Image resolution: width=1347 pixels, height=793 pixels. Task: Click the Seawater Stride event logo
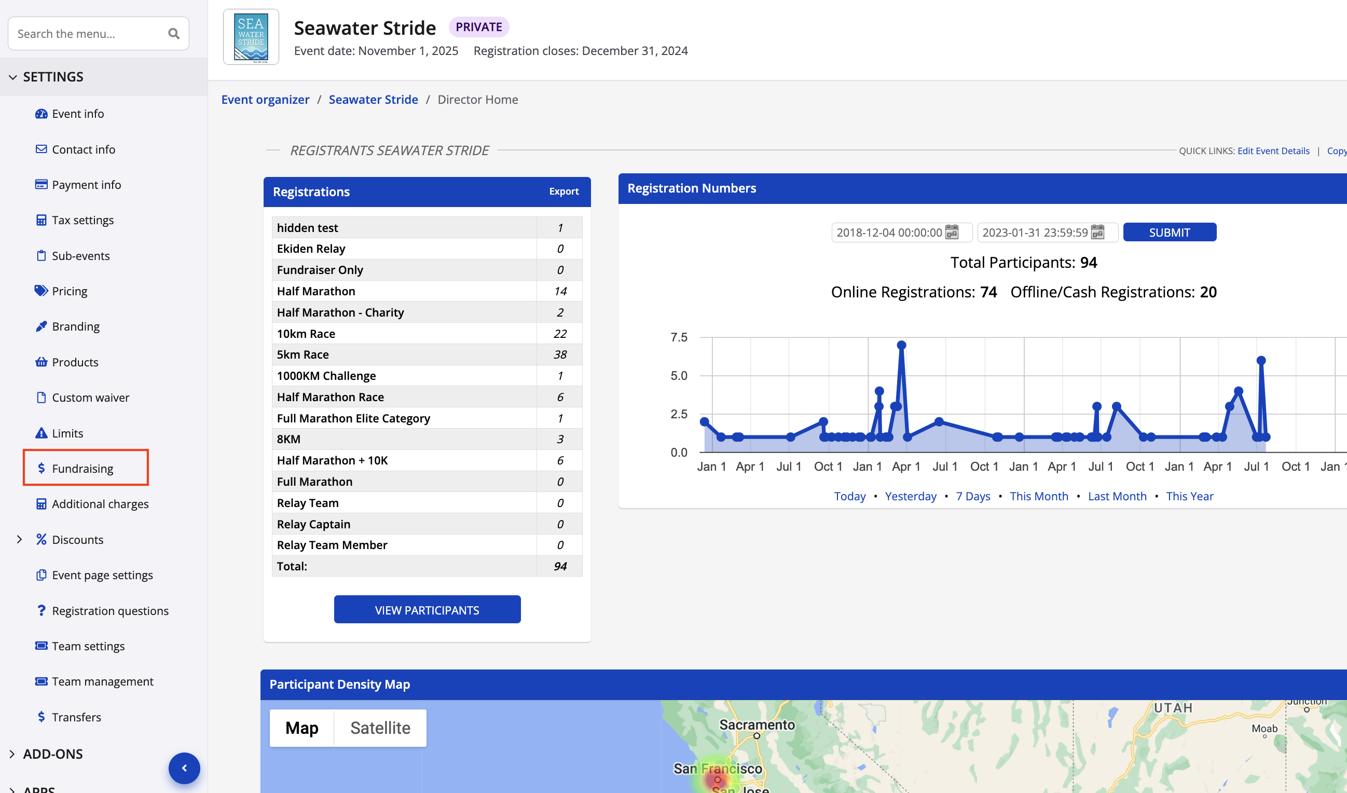point(251,37)
